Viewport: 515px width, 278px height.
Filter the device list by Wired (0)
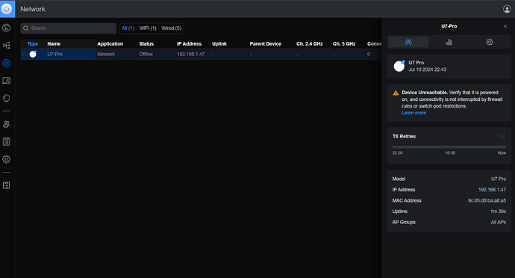[171, 28]
